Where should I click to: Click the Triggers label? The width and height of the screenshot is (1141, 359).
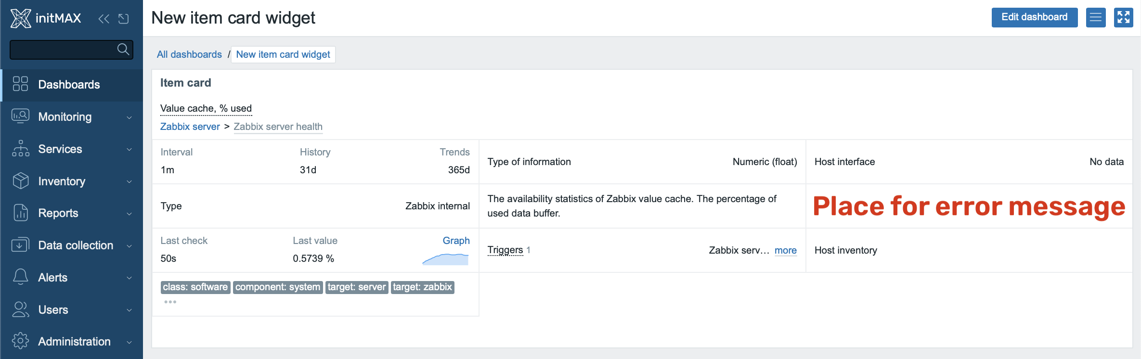505,250
